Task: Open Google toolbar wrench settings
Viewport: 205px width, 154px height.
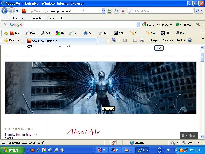Action: pyautogui.click(x=198, y=24)
